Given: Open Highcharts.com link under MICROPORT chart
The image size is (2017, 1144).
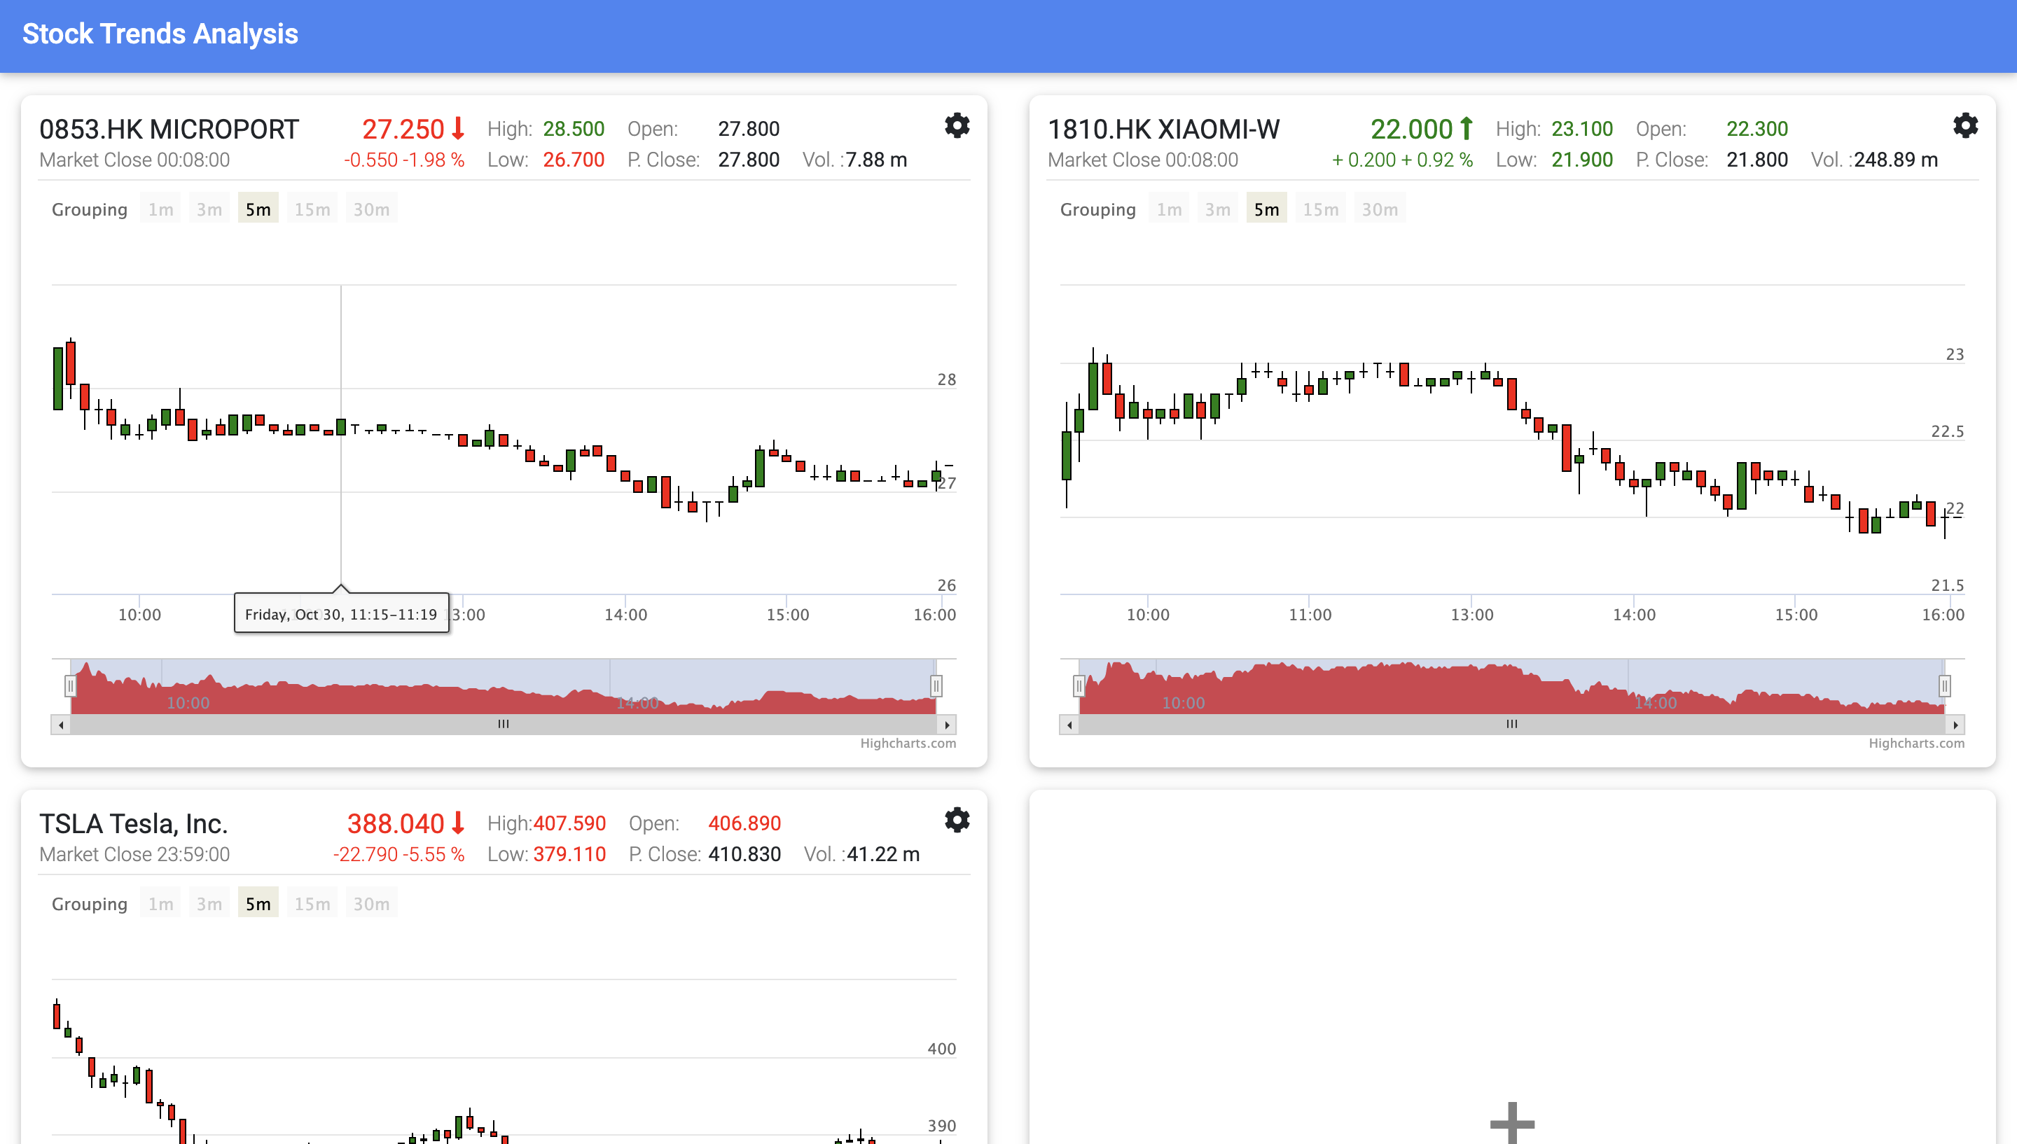Looking at the screenshot, I should (908, 744).
